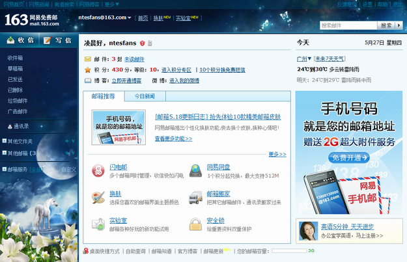Viewport: 407px width, 262px height.
Task: Open the 已发送 sent folder
Action: [15, 79]
